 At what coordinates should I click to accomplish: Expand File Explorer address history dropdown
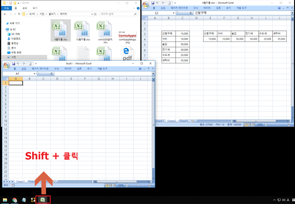coord(92,14)
